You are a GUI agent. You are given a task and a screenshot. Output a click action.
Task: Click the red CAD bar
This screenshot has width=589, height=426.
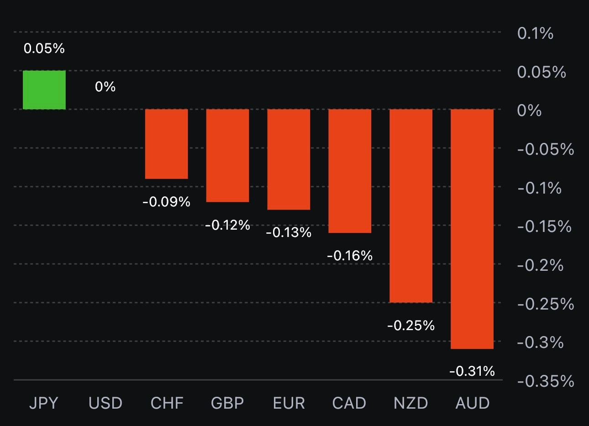click(x=350, y=171)
